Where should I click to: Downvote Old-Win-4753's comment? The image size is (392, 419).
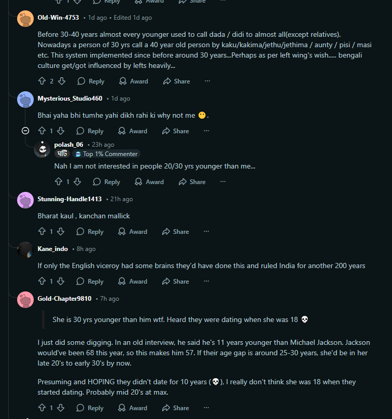tap(61, 81)
